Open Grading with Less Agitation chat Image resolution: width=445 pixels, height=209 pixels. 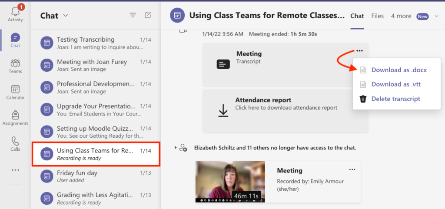click(x=96, y=199)
